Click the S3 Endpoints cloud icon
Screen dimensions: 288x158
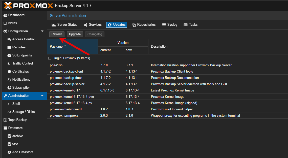tap(9, 55)
